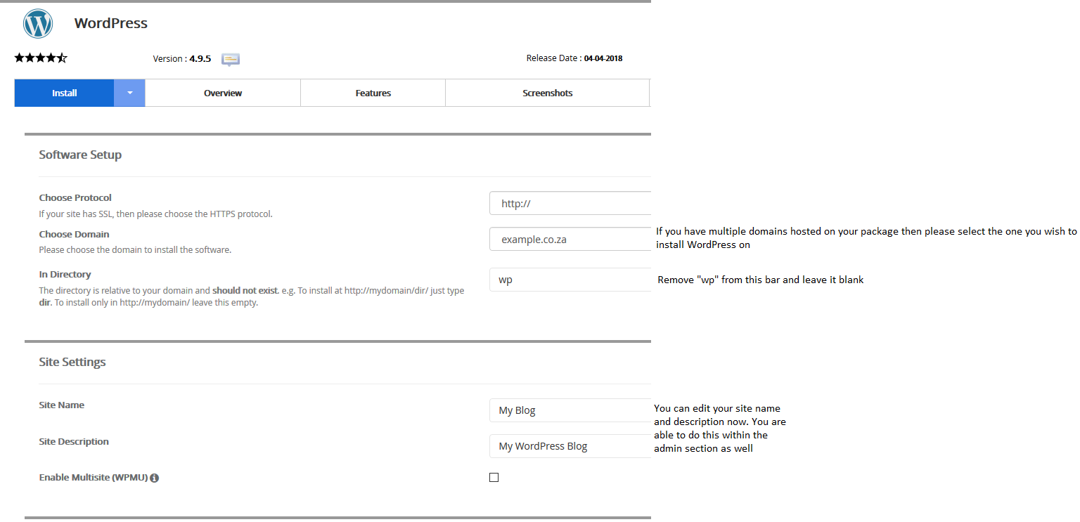This screenshot has width=1080, height=522.
Task: Expand the Install button dropdown arrow
Action: (129, 93)
